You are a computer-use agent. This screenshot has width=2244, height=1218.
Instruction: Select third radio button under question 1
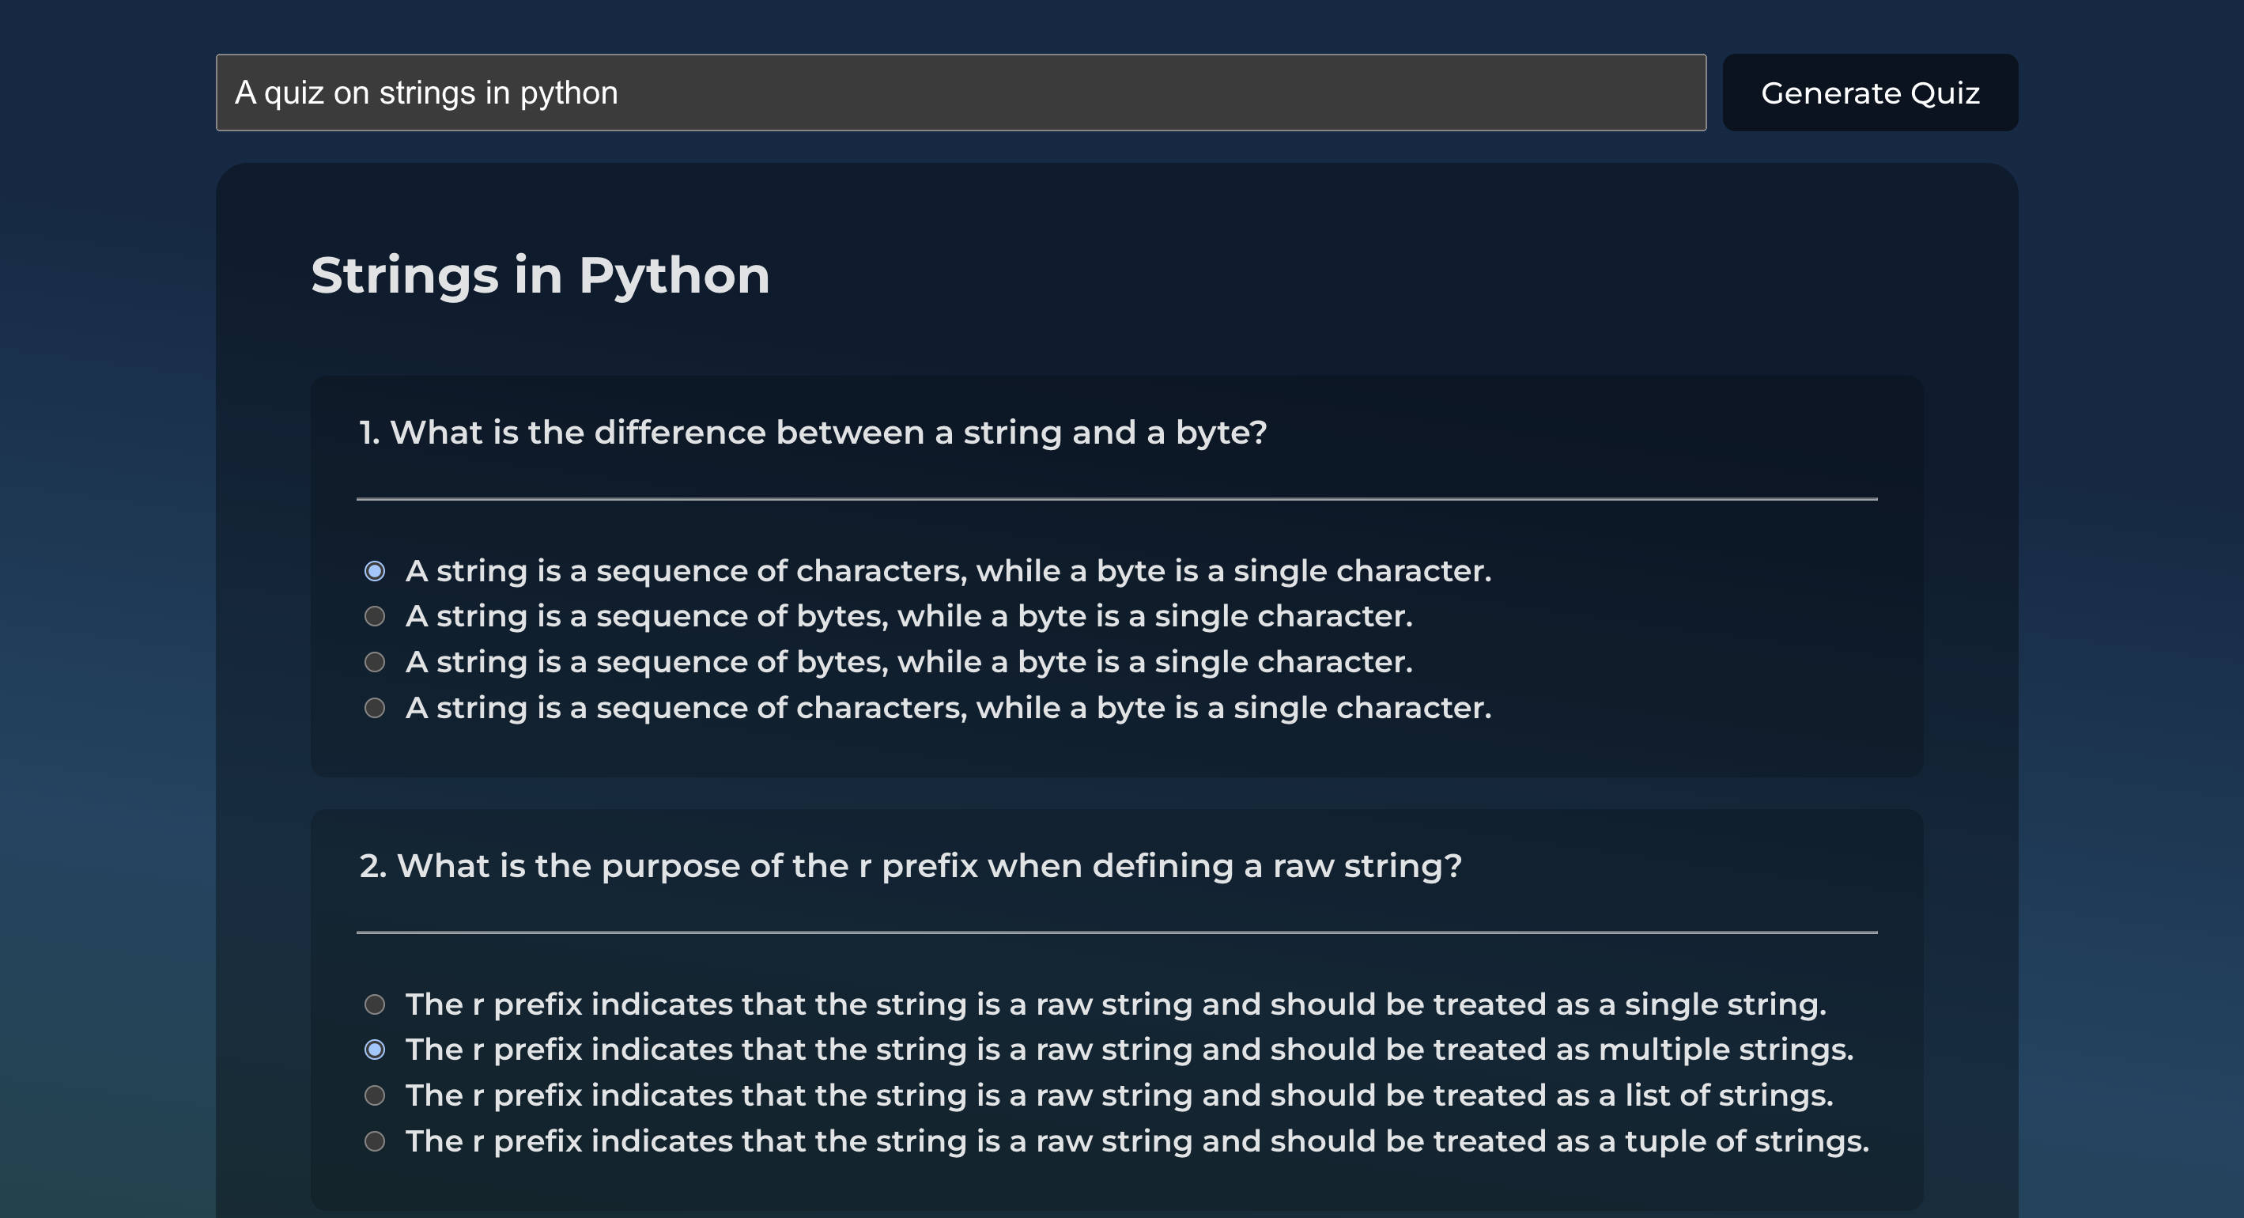click(x=375, y=662)
